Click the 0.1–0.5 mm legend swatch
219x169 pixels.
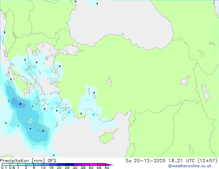pos(6,165)
